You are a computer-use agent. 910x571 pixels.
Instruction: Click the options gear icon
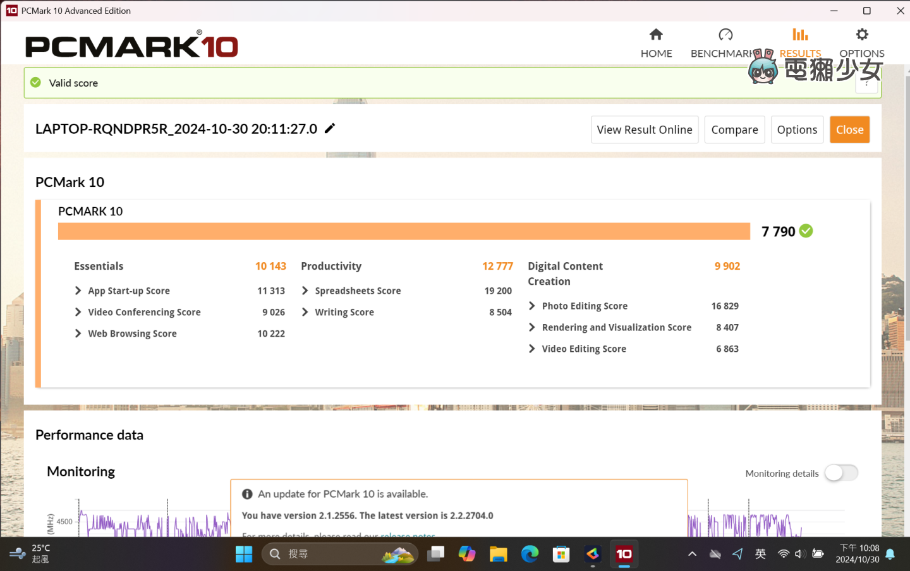[x=862, y=34]
